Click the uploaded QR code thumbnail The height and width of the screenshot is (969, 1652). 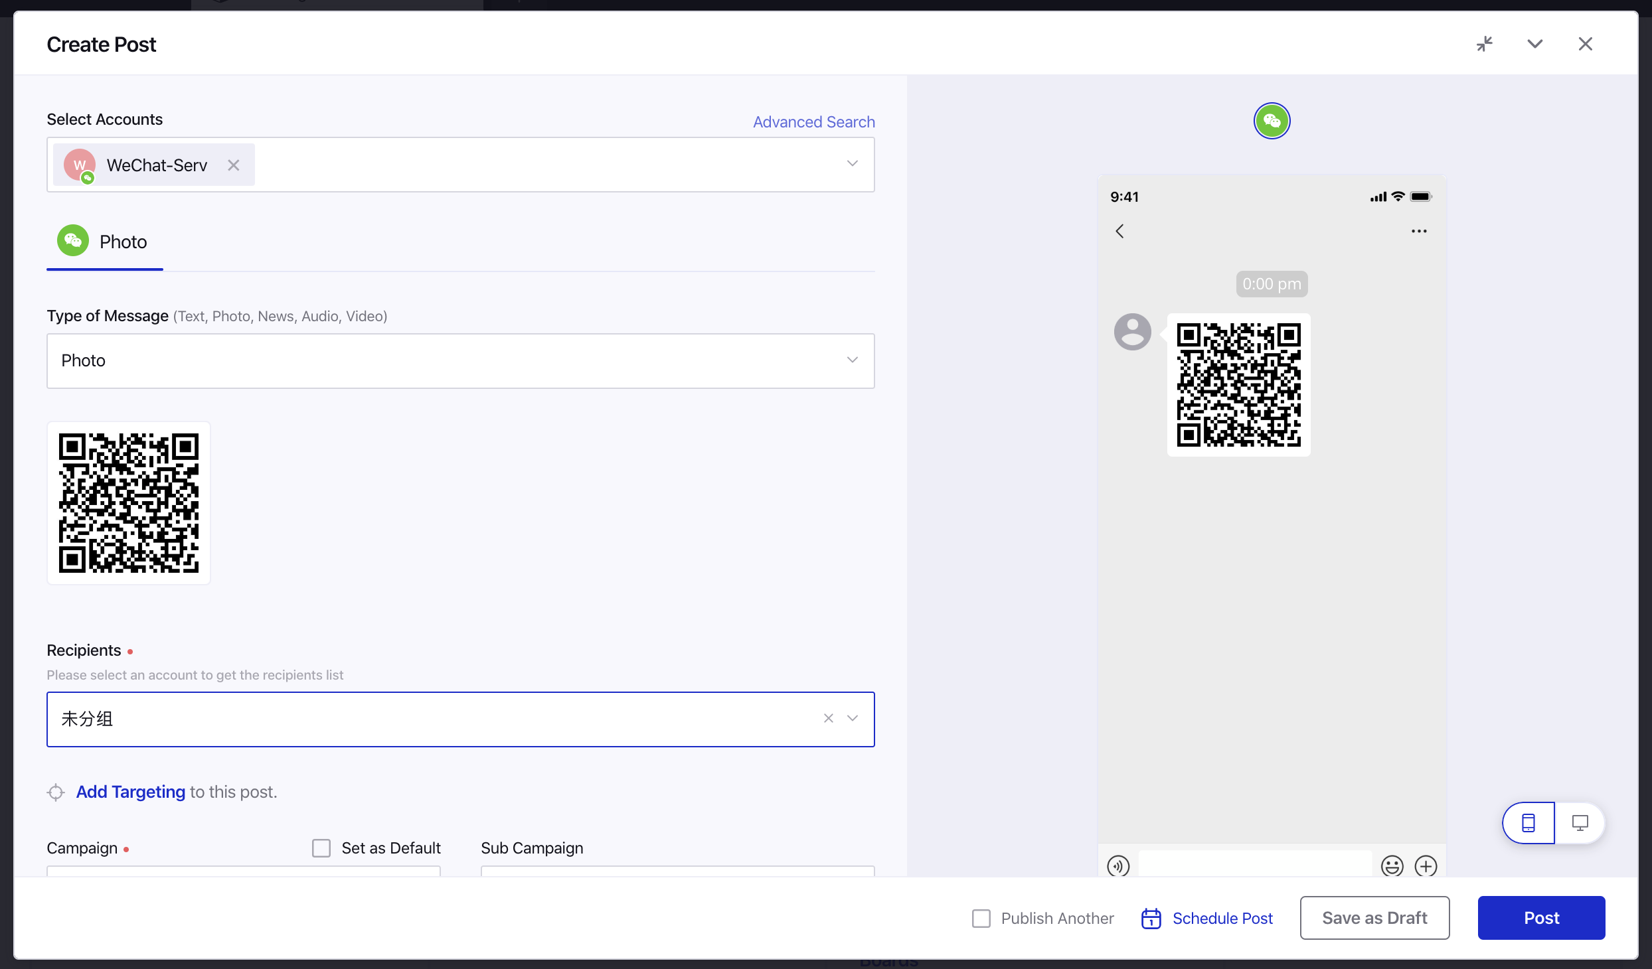129,503
